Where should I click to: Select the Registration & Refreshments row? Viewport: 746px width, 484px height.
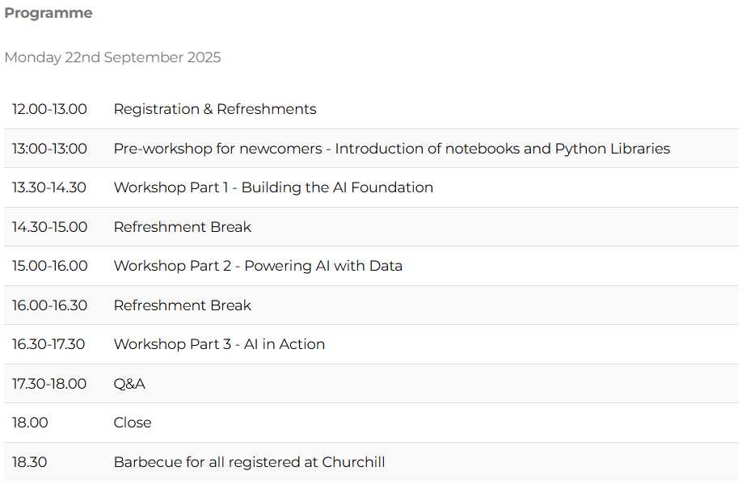point(214,109)
